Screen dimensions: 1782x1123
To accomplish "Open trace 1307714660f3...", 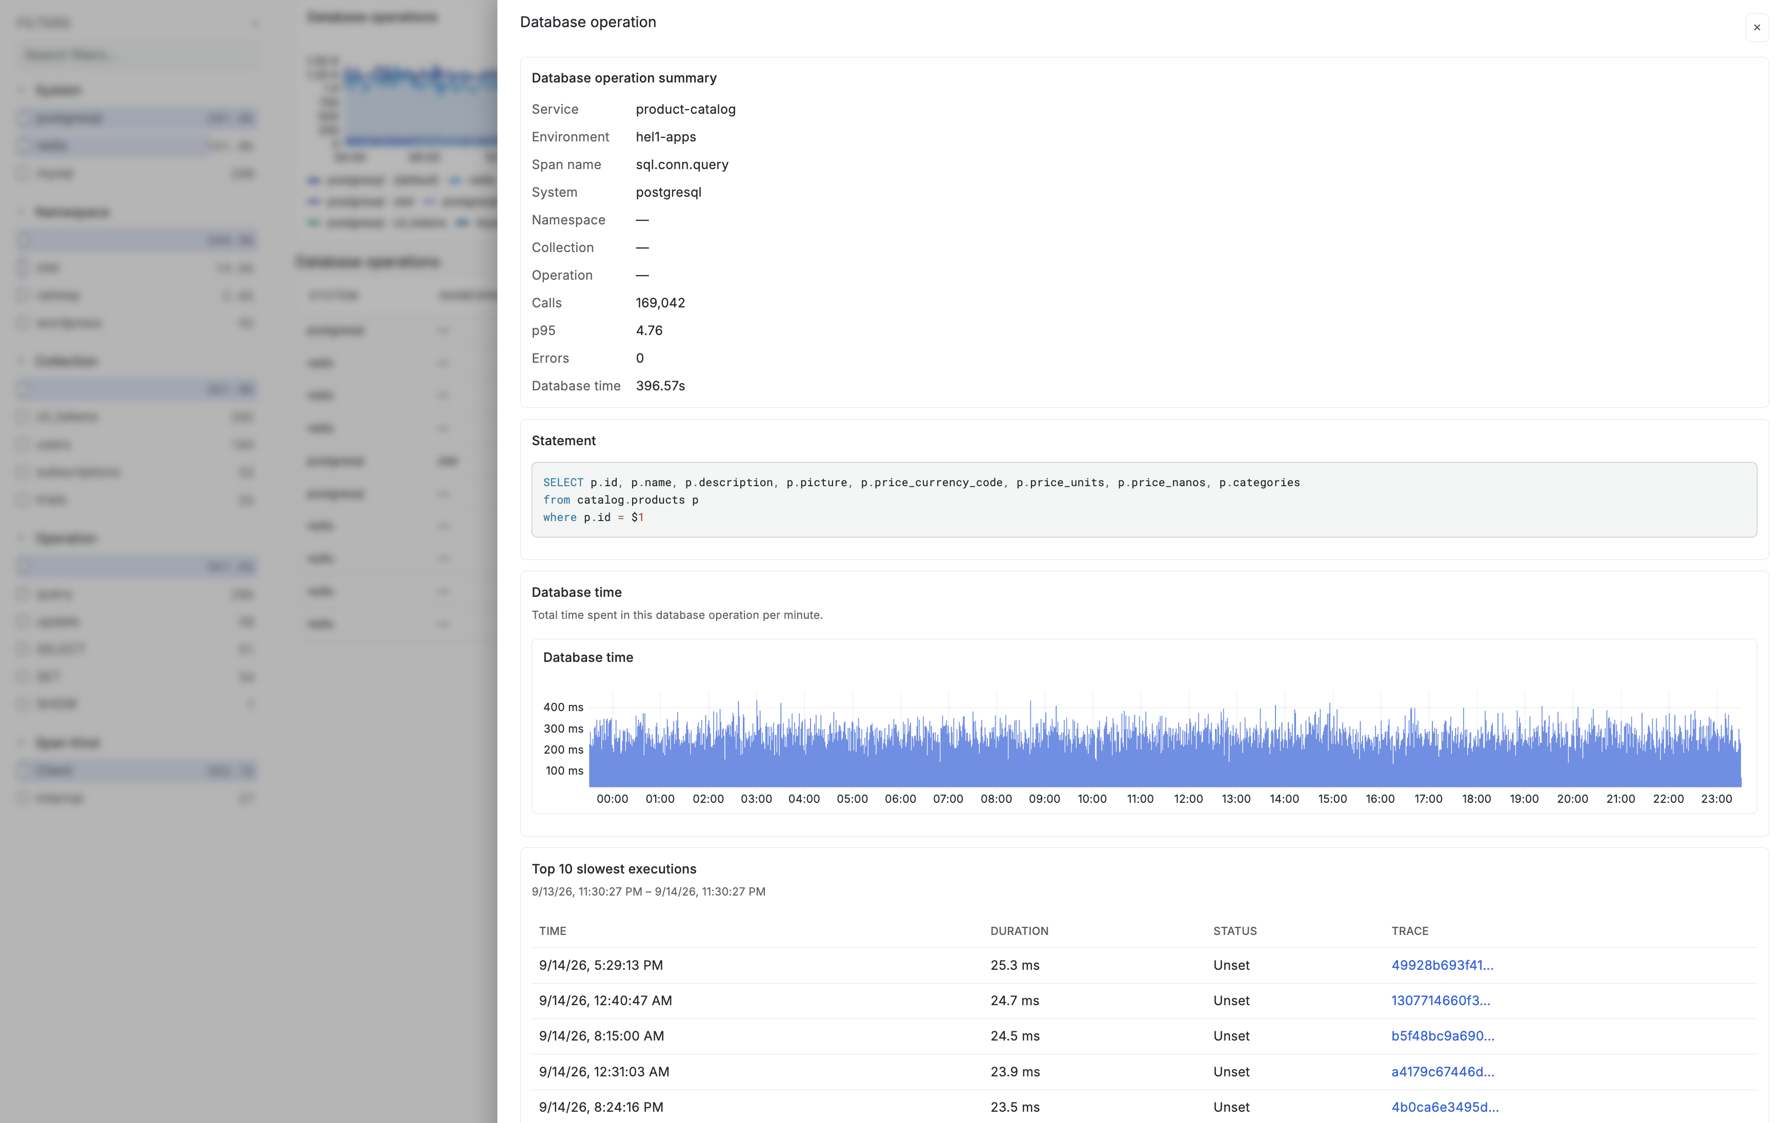I will pos(1440,1000).
